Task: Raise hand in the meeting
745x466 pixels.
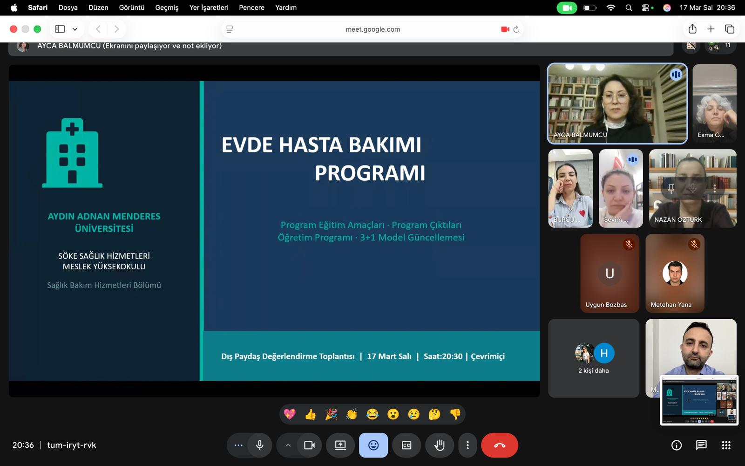Action: [x=439, y=445]
